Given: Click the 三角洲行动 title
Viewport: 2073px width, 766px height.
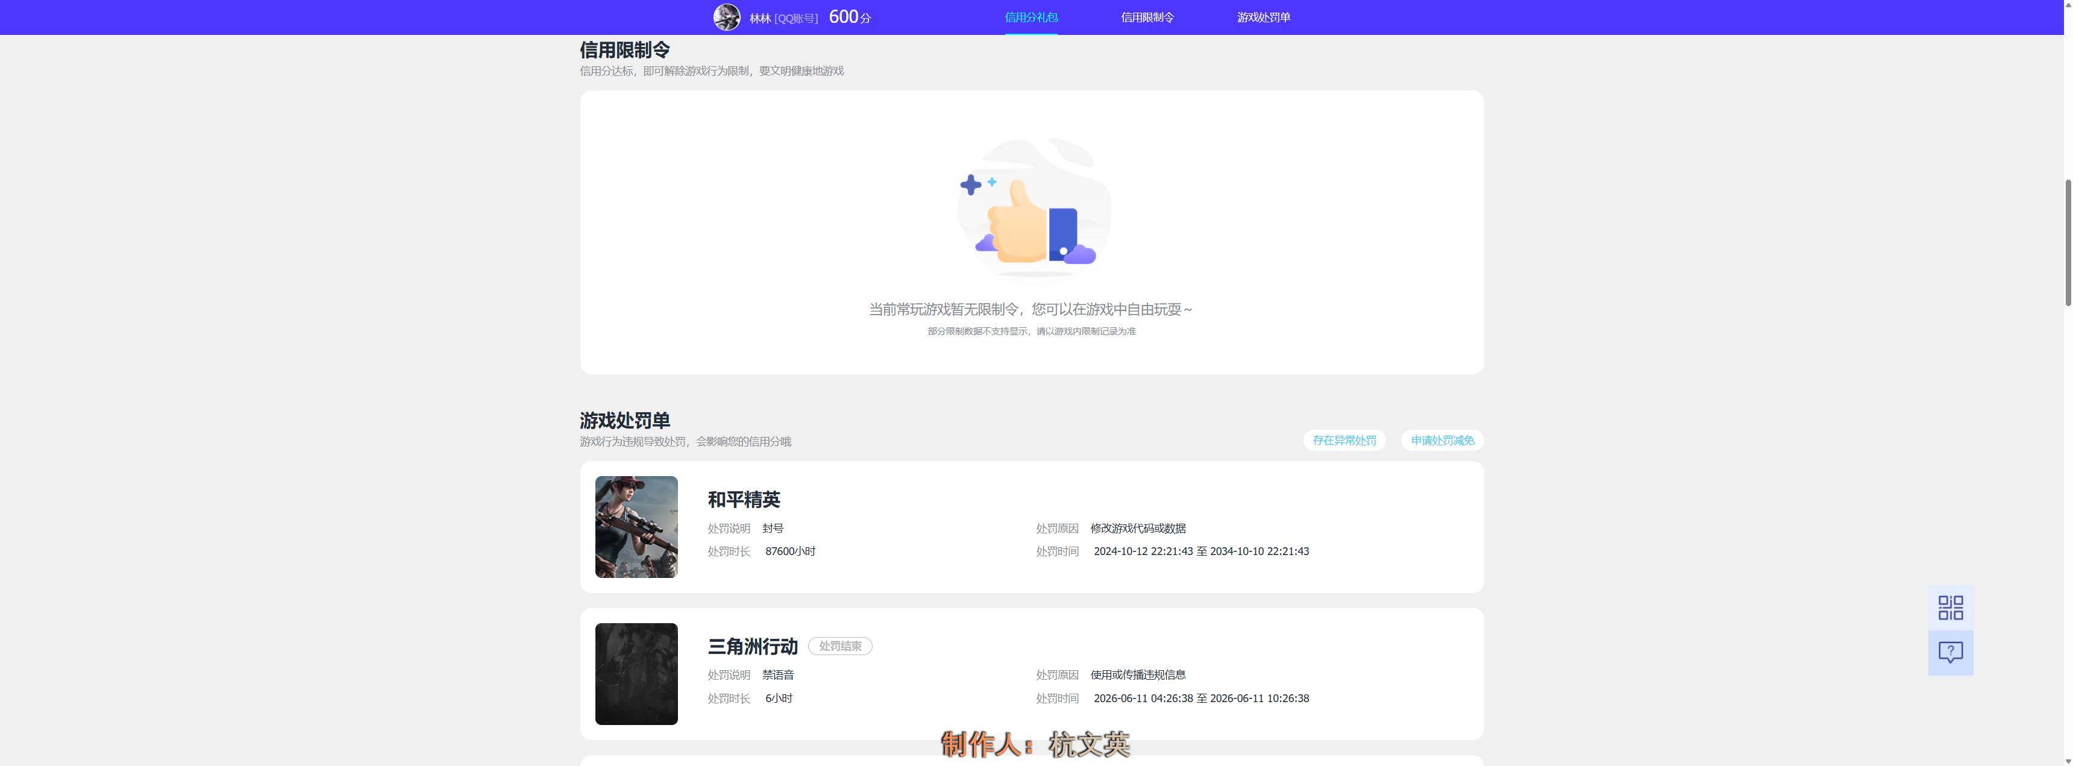Looking at the screenshot, I should coord(753,647).
